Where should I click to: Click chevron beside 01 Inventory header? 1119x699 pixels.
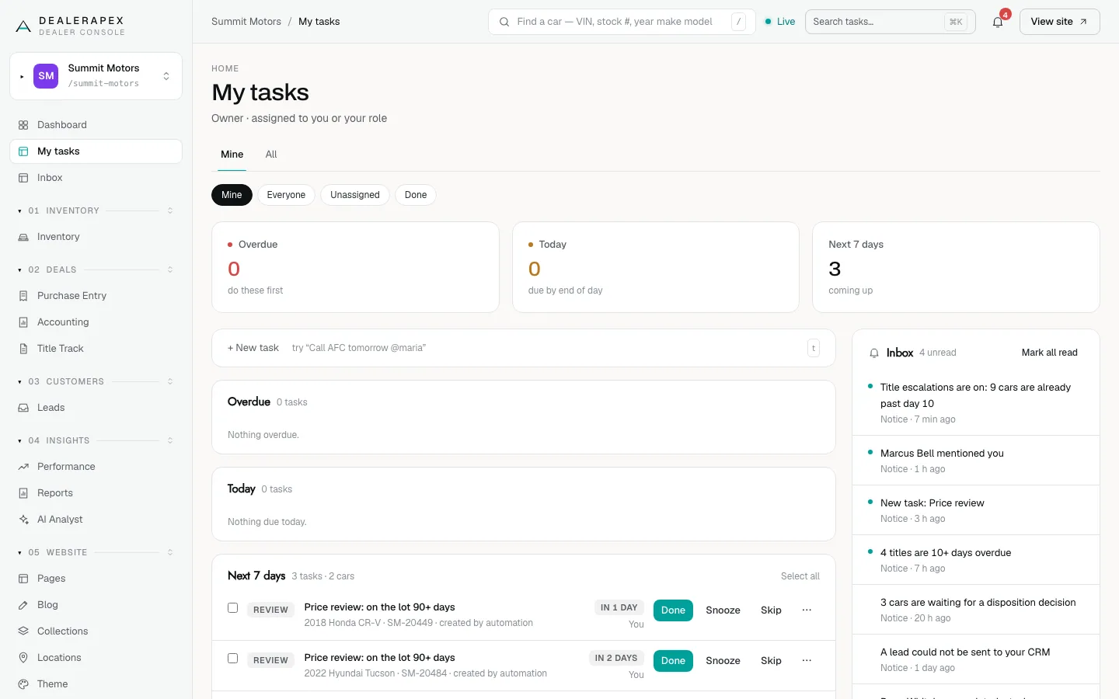(x=170, y=210)
